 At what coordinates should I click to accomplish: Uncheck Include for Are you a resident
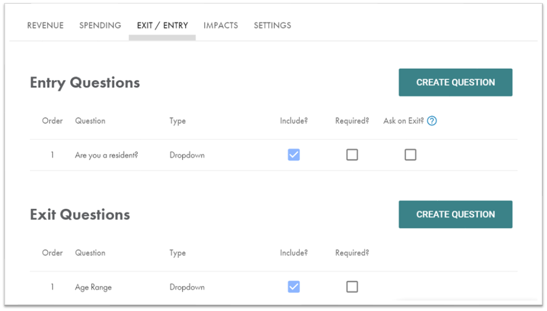point(293,155)
